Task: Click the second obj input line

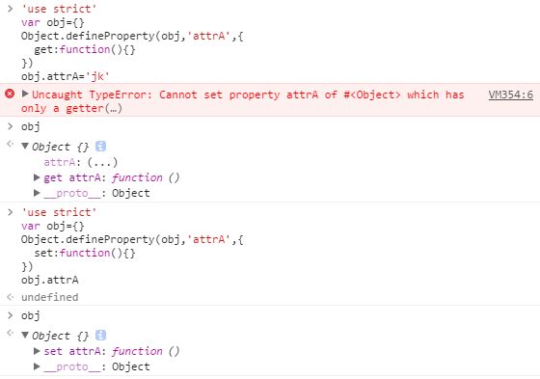Action: (x=31, y=315)
